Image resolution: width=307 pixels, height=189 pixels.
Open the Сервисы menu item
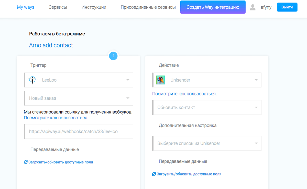point(58,7)
